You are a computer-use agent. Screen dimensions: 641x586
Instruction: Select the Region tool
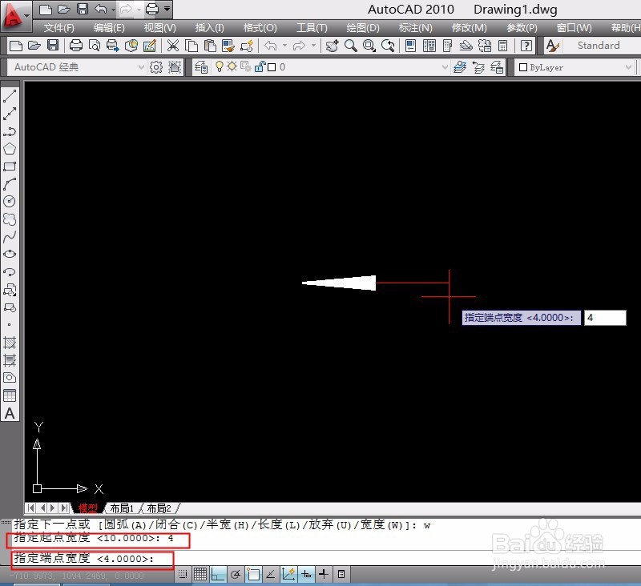point(10,378)
